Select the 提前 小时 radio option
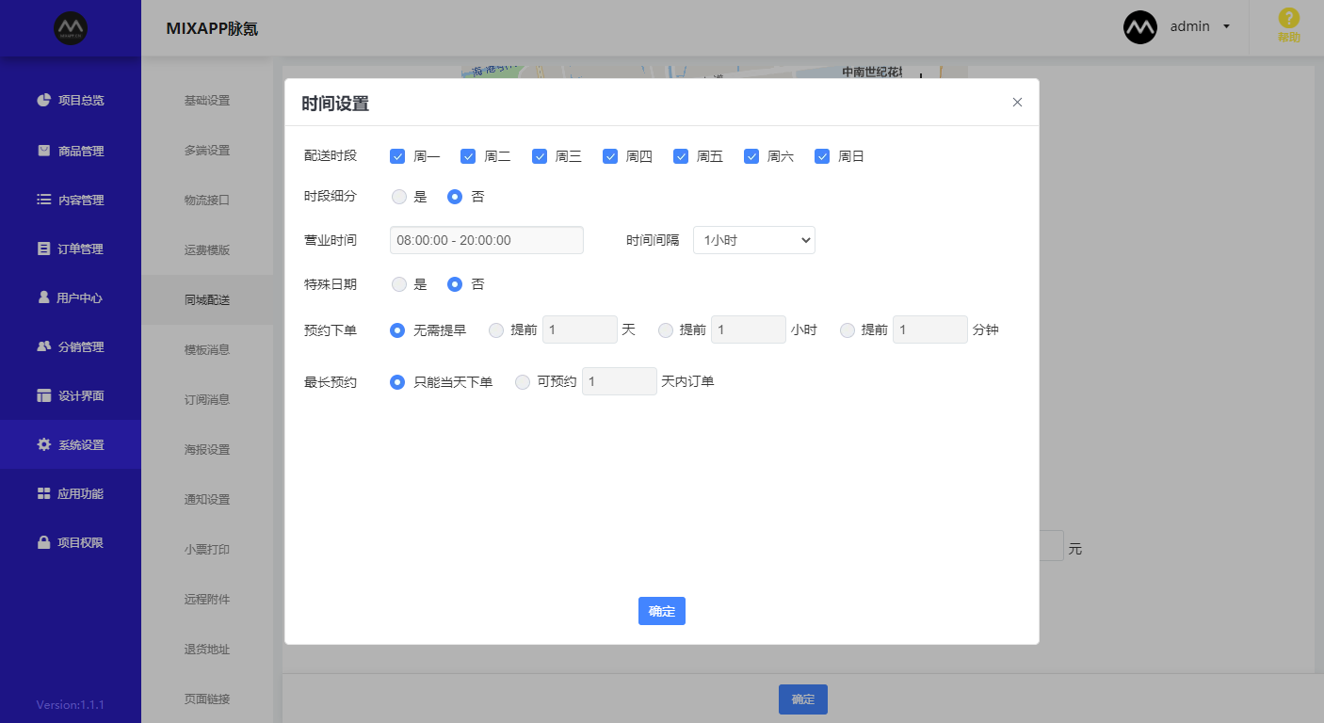1324x723 pixels. point(666,330)
